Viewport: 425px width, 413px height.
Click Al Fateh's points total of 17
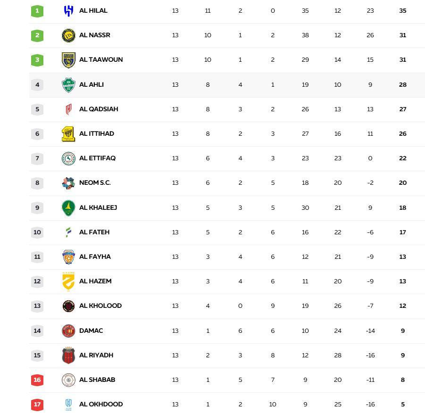(x=402, y=232)
